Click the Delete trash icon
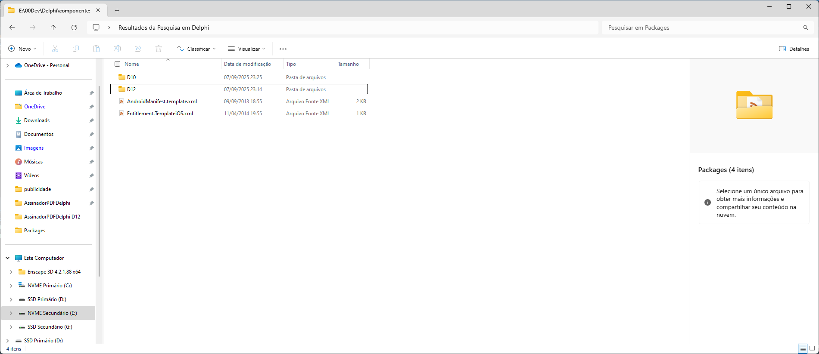Screen dimensions: 819x354 tap(159, 49)
